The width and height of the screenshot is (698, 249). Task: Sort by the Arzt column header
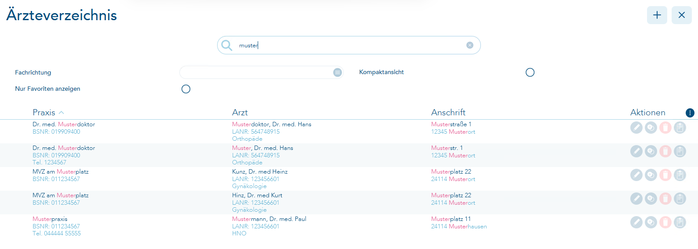(240, 113)
